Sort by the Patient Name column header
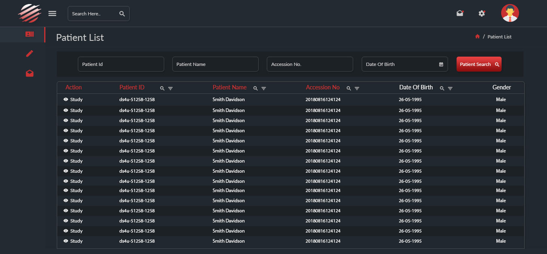The width and height of the screenshot is (547, 254). click(230, 87)
